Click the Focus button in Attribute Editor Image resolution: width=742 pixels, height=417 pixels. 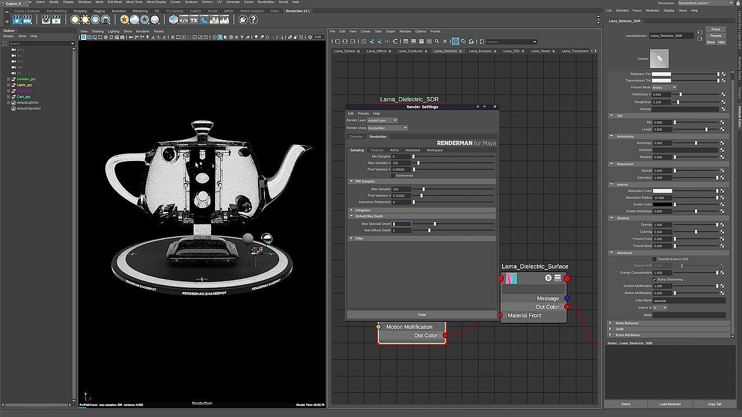[716, 30]
